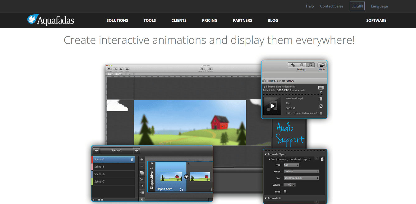
Task: Select the music note sound tab
Action: click(x=310, y=65)
